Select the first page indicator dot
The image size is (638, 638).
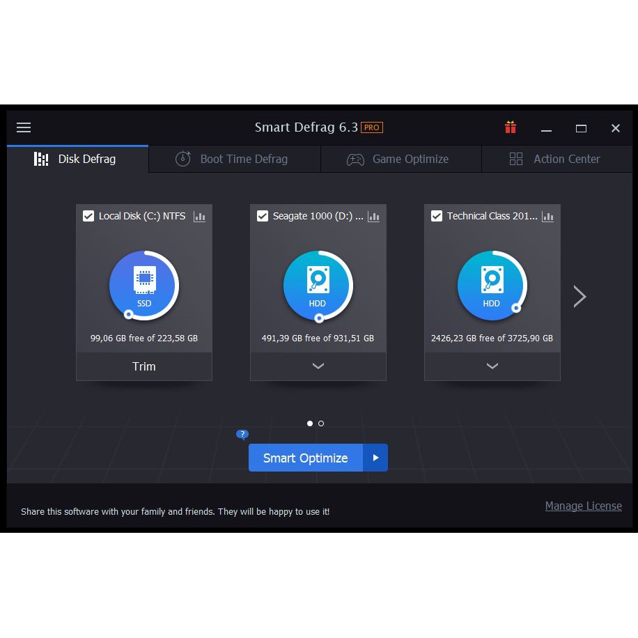click(310, 423)
